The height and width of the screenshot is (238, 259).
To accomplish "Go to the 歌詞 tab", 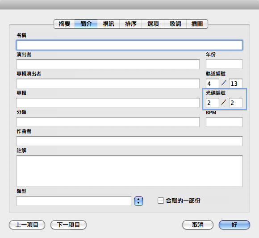I will tap(175, 24).
